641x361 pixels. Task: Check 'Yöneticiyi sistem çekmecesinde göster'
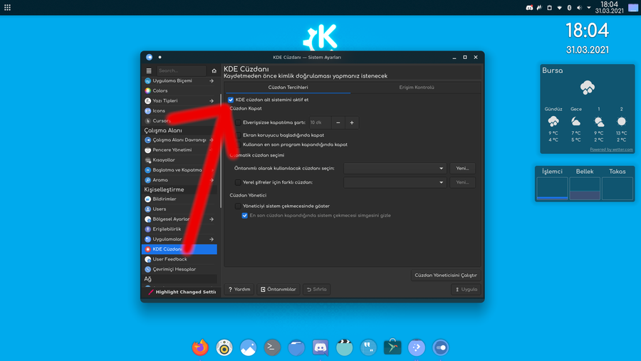pyautogui.click(x=238, y=206)
